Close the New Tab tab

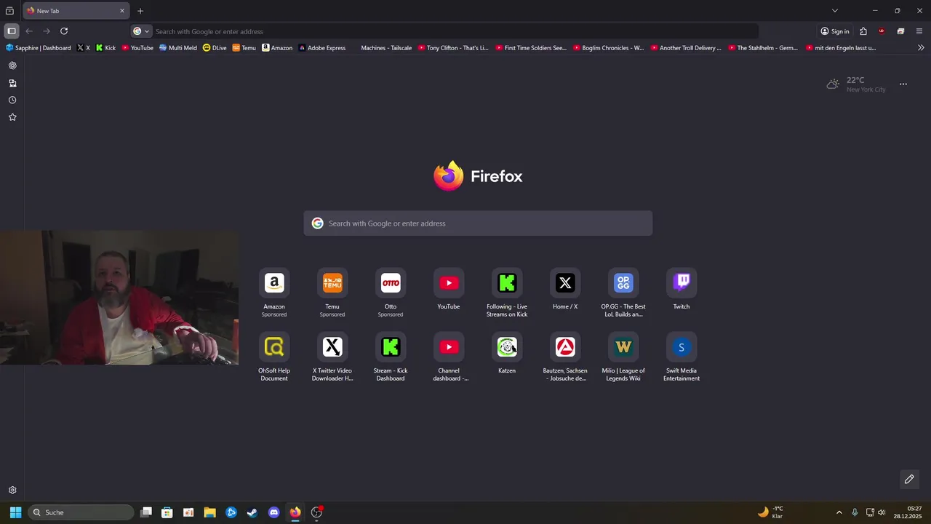point(122,11)
